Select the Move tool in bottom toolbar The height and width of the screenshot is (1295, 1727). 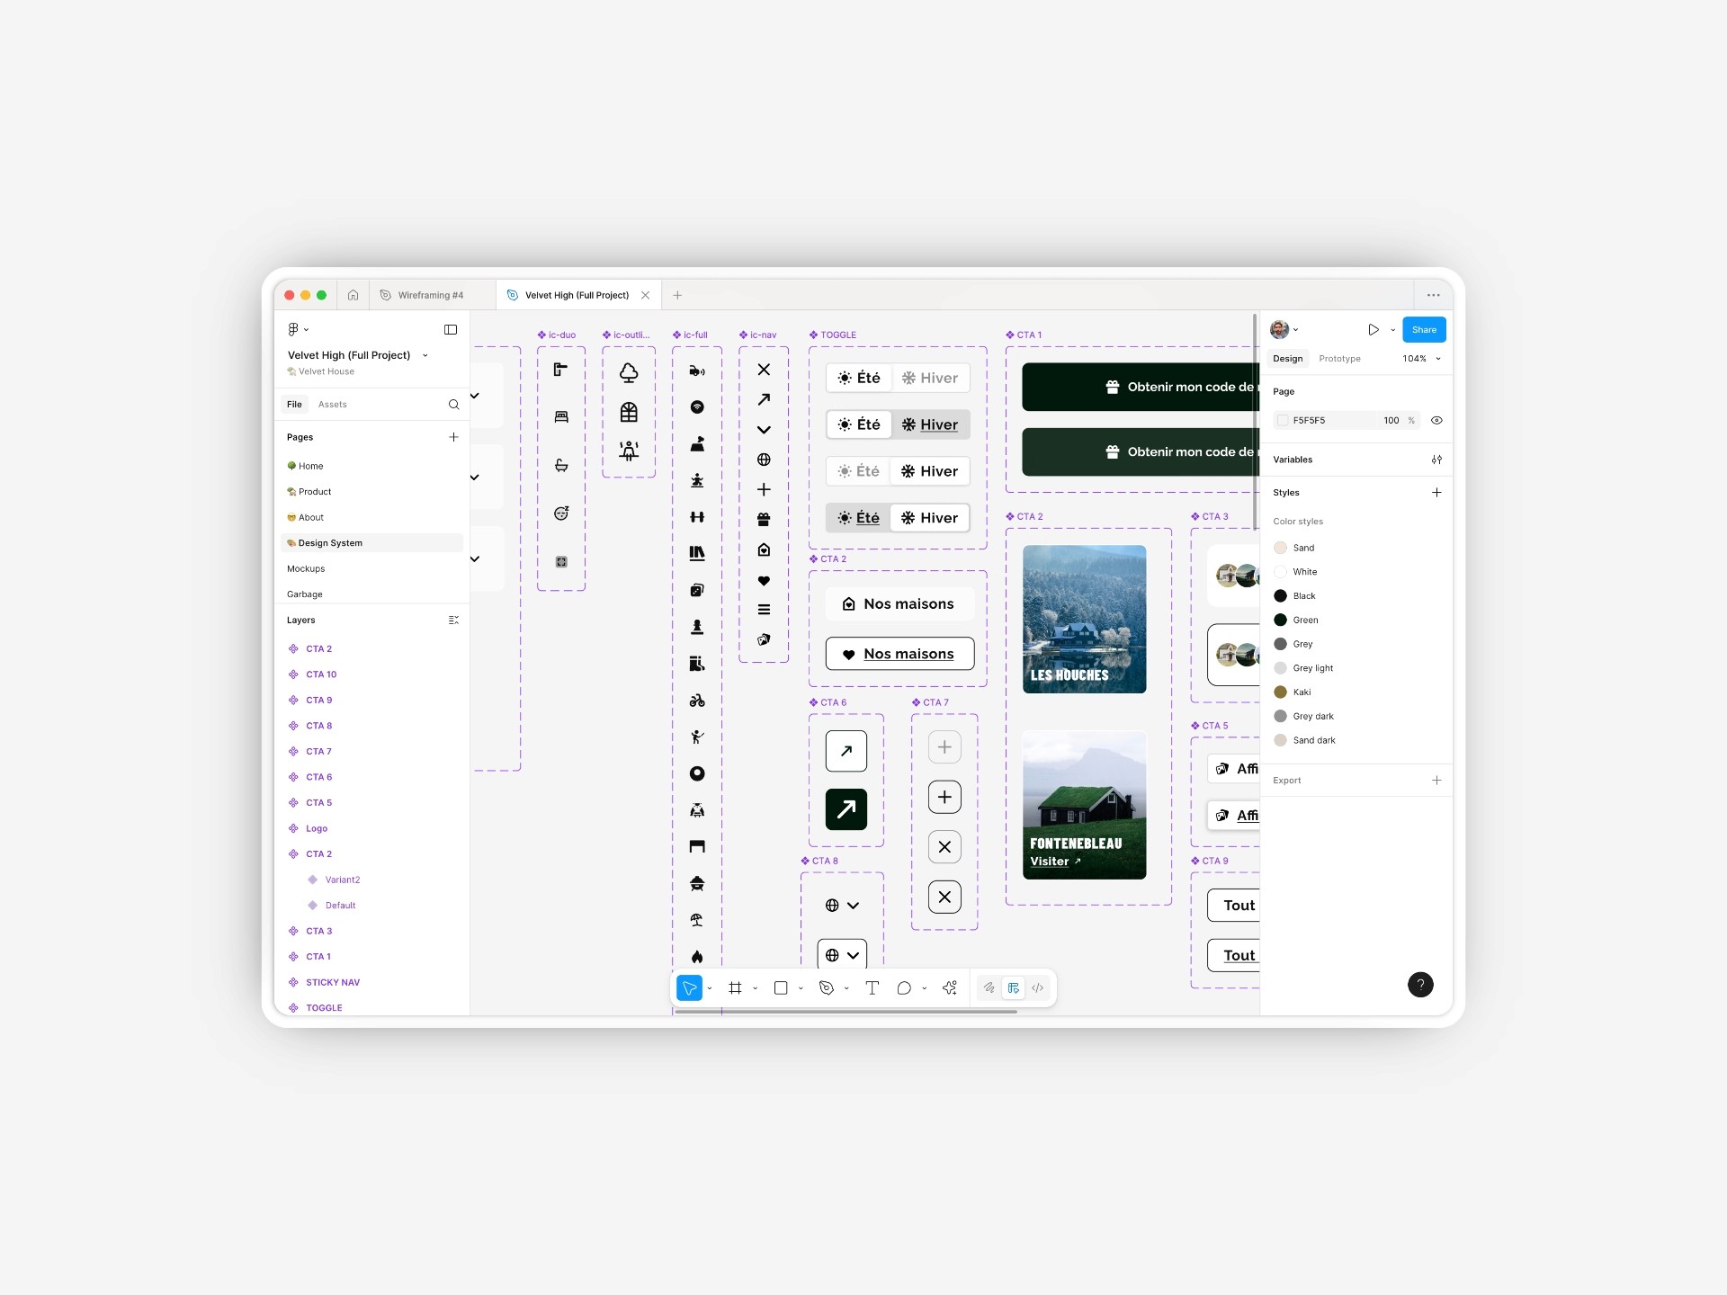point(689,987)
